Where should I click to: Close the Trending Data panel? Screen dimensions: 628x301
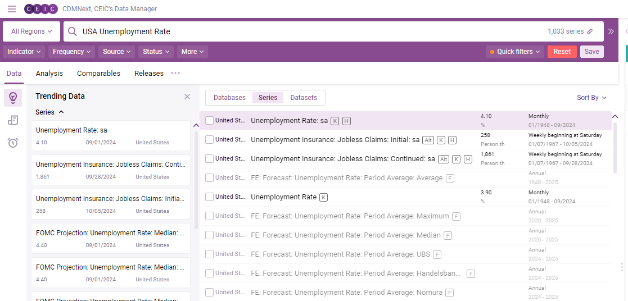pyautogui.click(x=187, y=97)
